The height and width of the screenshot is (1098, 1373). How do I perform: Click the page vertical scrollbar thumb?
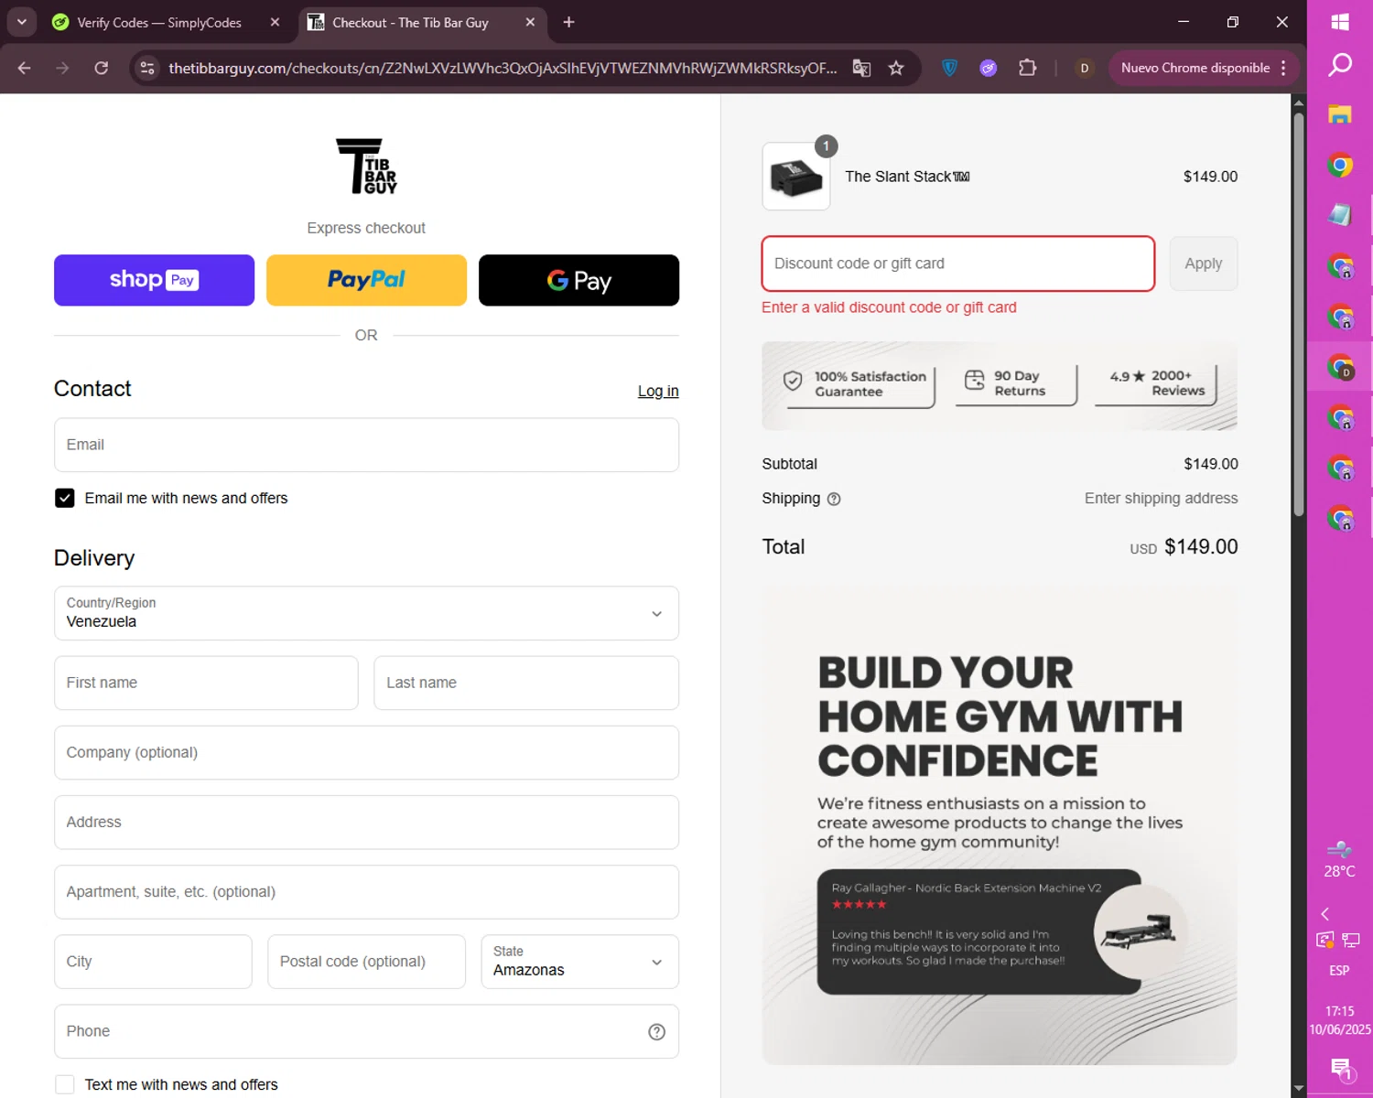(1298, 313)
